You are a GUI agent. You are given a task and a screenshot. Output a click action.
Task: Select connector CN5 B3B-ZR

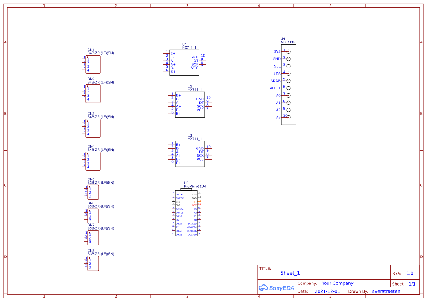(94, 192)
